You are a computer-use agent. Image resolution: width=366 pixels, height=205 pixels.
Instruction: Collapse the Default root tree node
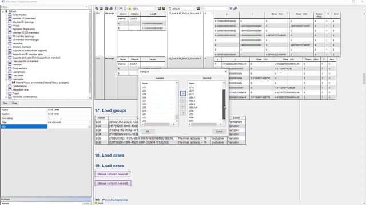[3, 11]
